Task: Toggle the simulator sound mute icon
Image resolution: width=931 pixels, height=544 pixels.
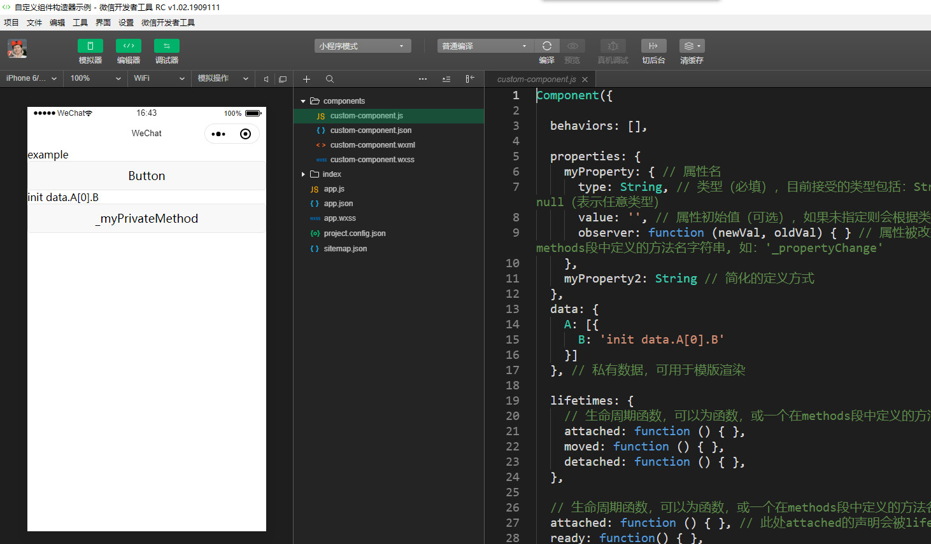Action: coord(266,79)
